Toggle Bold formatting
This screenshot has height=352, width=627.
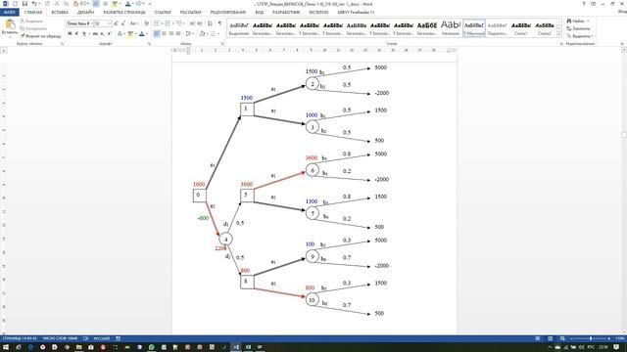pyautogui.click(x=70, y=33)
